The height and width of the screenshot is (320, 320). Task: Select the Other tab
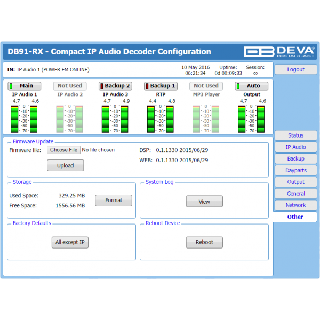[x=295, y=217]
